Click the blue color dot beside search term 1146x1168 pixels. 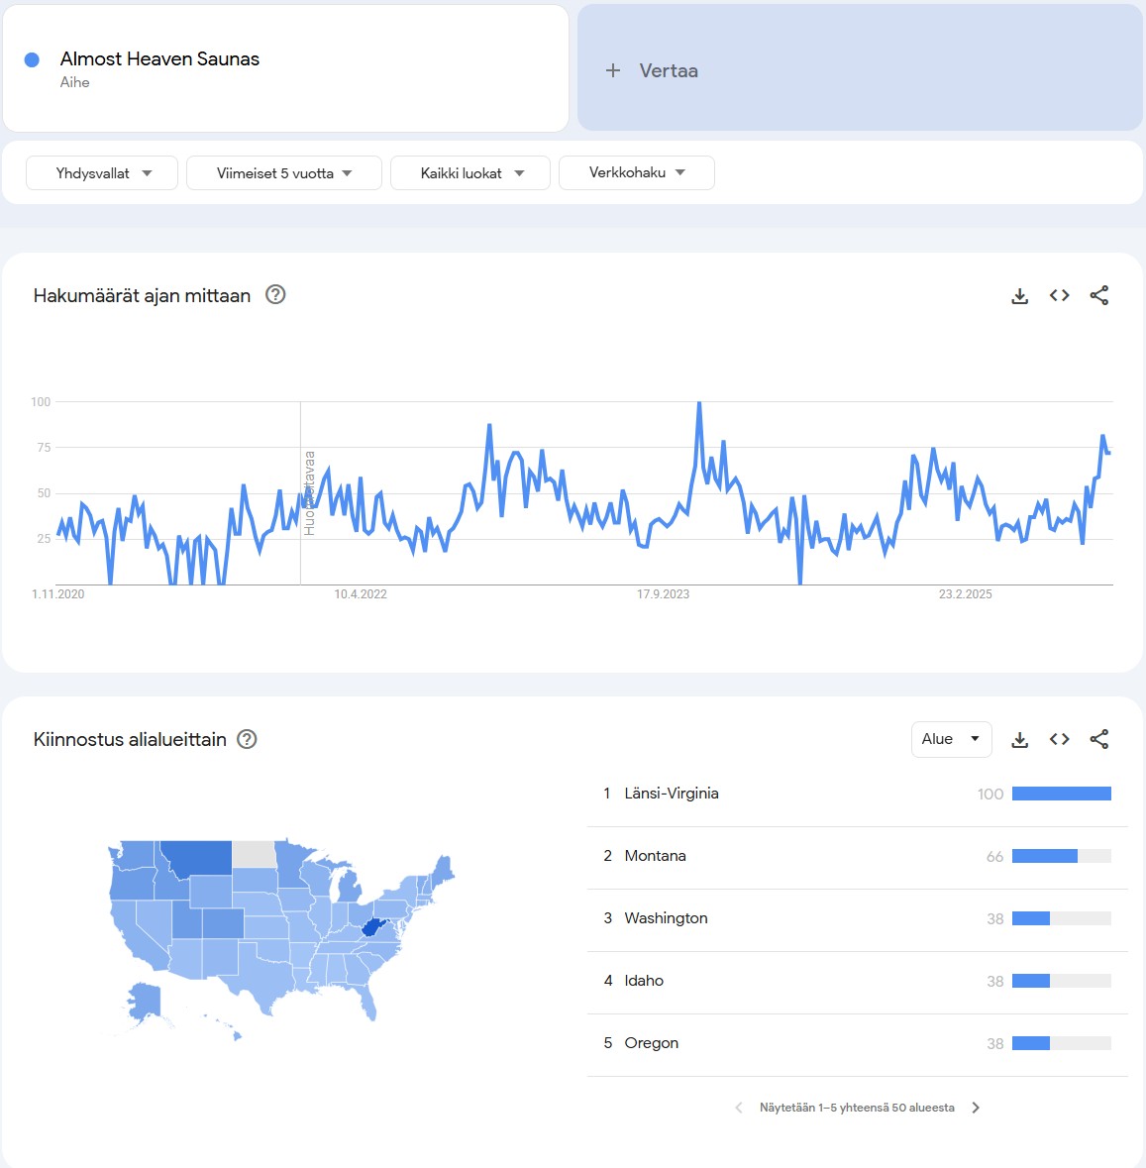[32, 59]
